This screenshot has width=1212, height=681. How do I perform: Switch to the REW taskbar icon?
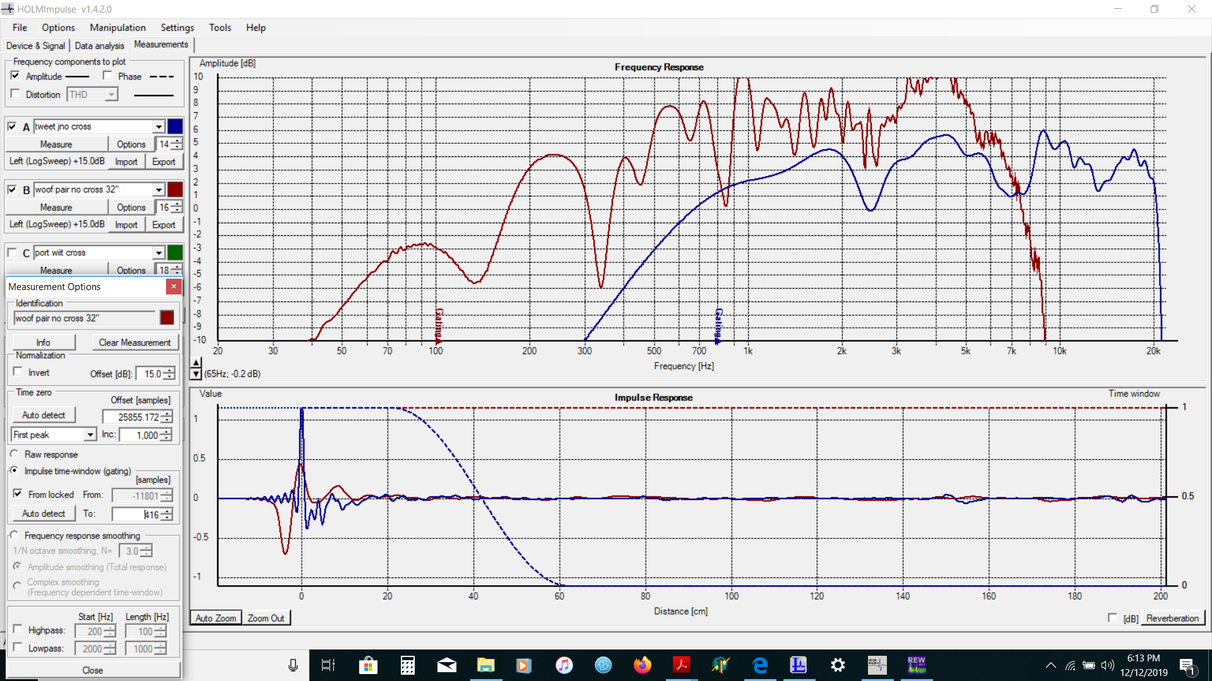pos(916,665)
